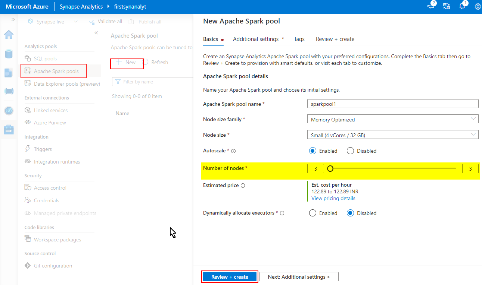
Task: Click the Apache Spark pool name field
Action: click(x=392, y=104)
